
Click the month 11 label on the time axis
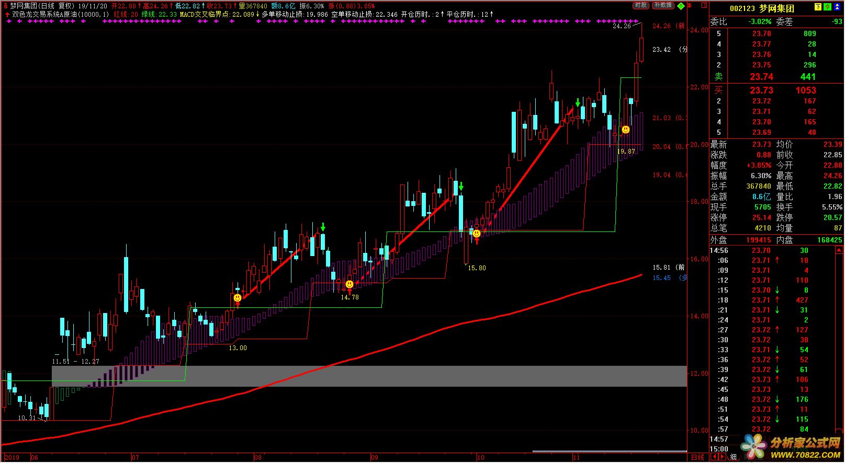click(x=576, y=458)
